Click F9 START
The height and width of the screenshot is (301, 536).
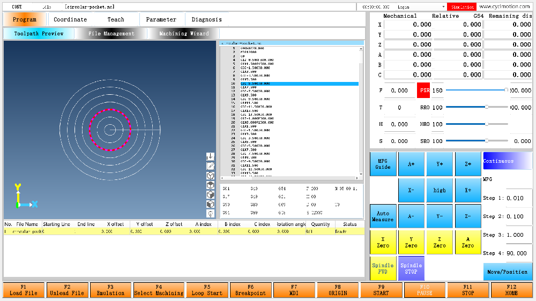click(x=381, y=290)
